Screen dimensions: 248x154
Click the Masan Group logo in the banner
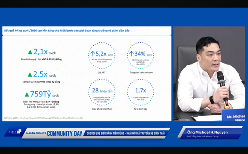pos(15,132)
